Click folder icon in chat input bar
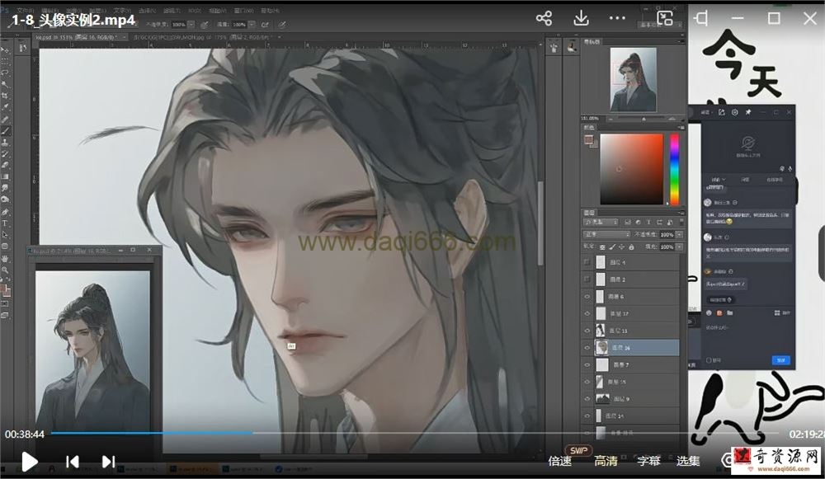This screenshot has width=825, height=479. click(x=730, y=312)
